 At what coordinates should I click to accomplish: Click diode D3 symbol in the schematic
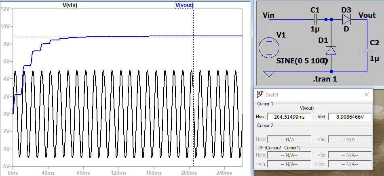tap(347, 19)
